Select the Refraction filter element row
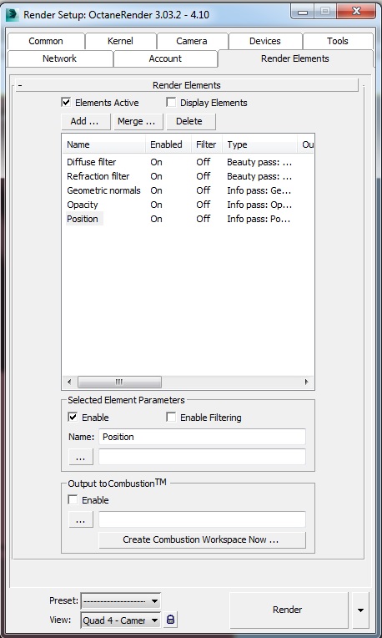 (188, 176)
